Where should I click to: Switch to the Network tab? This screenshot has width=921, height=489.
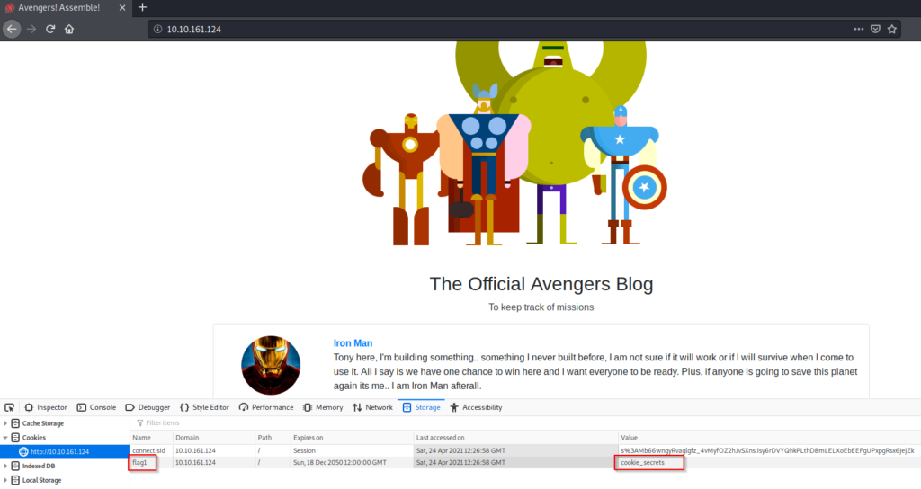point(372,407)
